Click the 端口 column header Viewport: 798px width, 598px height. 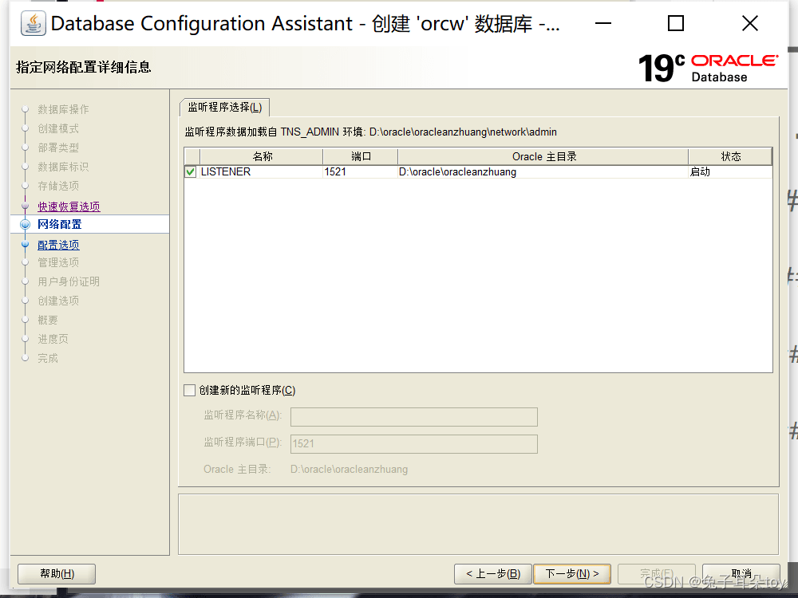tap(361, 156)
